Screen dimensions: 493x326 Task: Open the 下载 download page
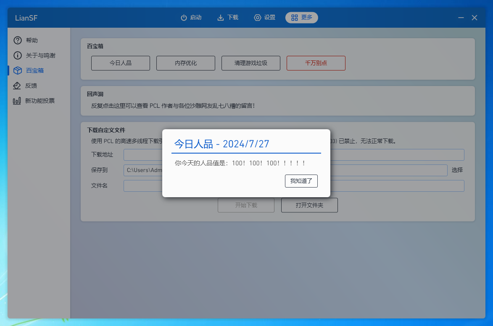point(227,17)
